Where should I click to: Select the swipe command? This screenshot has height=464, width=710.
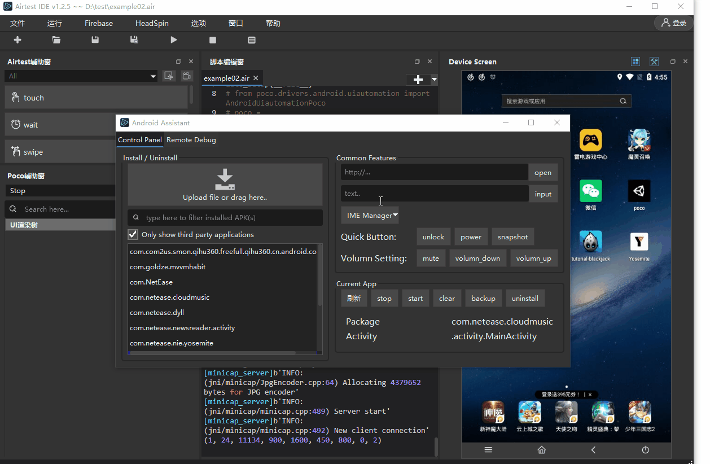point(60,152)
